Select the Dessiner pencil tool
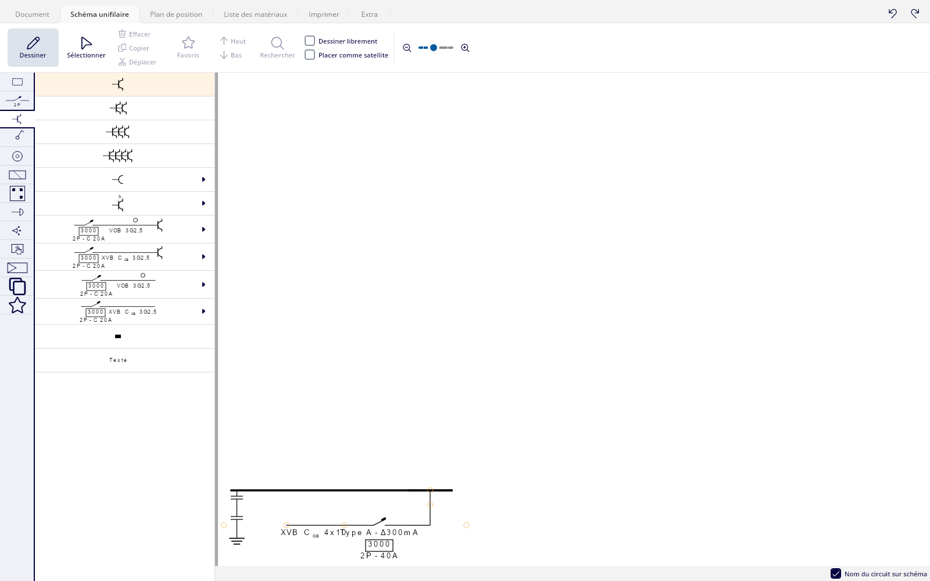The image size is (930, 581). click(x=33, y=48)
